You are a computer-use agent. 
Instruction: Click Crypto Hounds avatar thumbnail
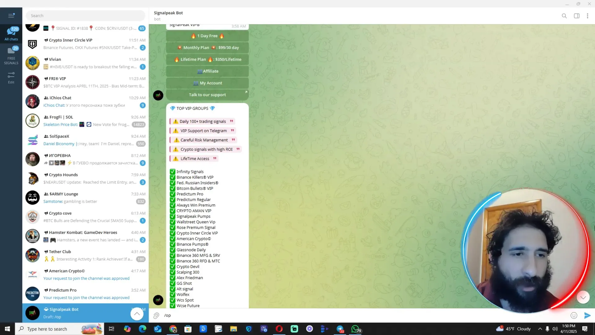(x=33, y=178)
